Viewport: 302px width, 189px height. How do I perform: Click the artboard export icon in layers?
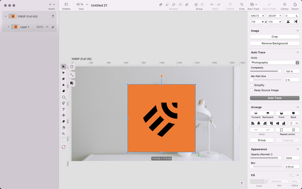(x=53, y=17)
